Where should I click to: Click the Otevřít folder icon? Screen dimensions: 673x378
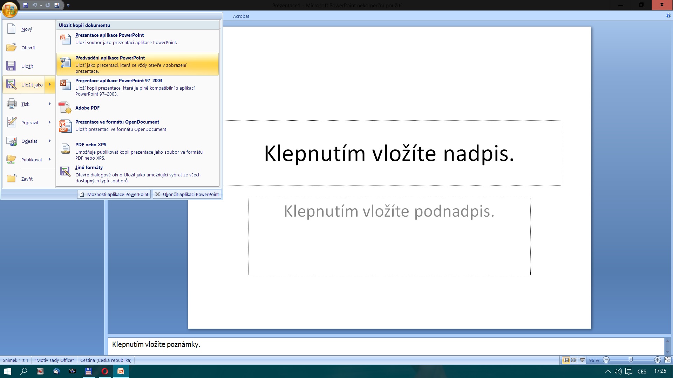(x=11, y=48)
